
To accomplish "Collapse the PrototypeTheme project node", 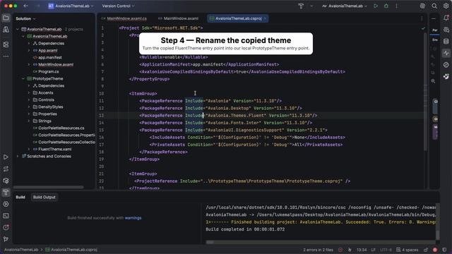I will [x=23, y=78].
